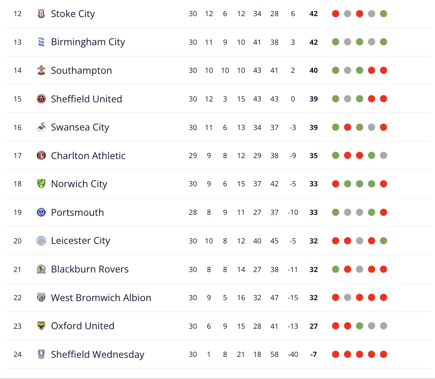Click the Swansea City swan crest
The width and height of the screenshot is (435, 379).
pos(41,127)
